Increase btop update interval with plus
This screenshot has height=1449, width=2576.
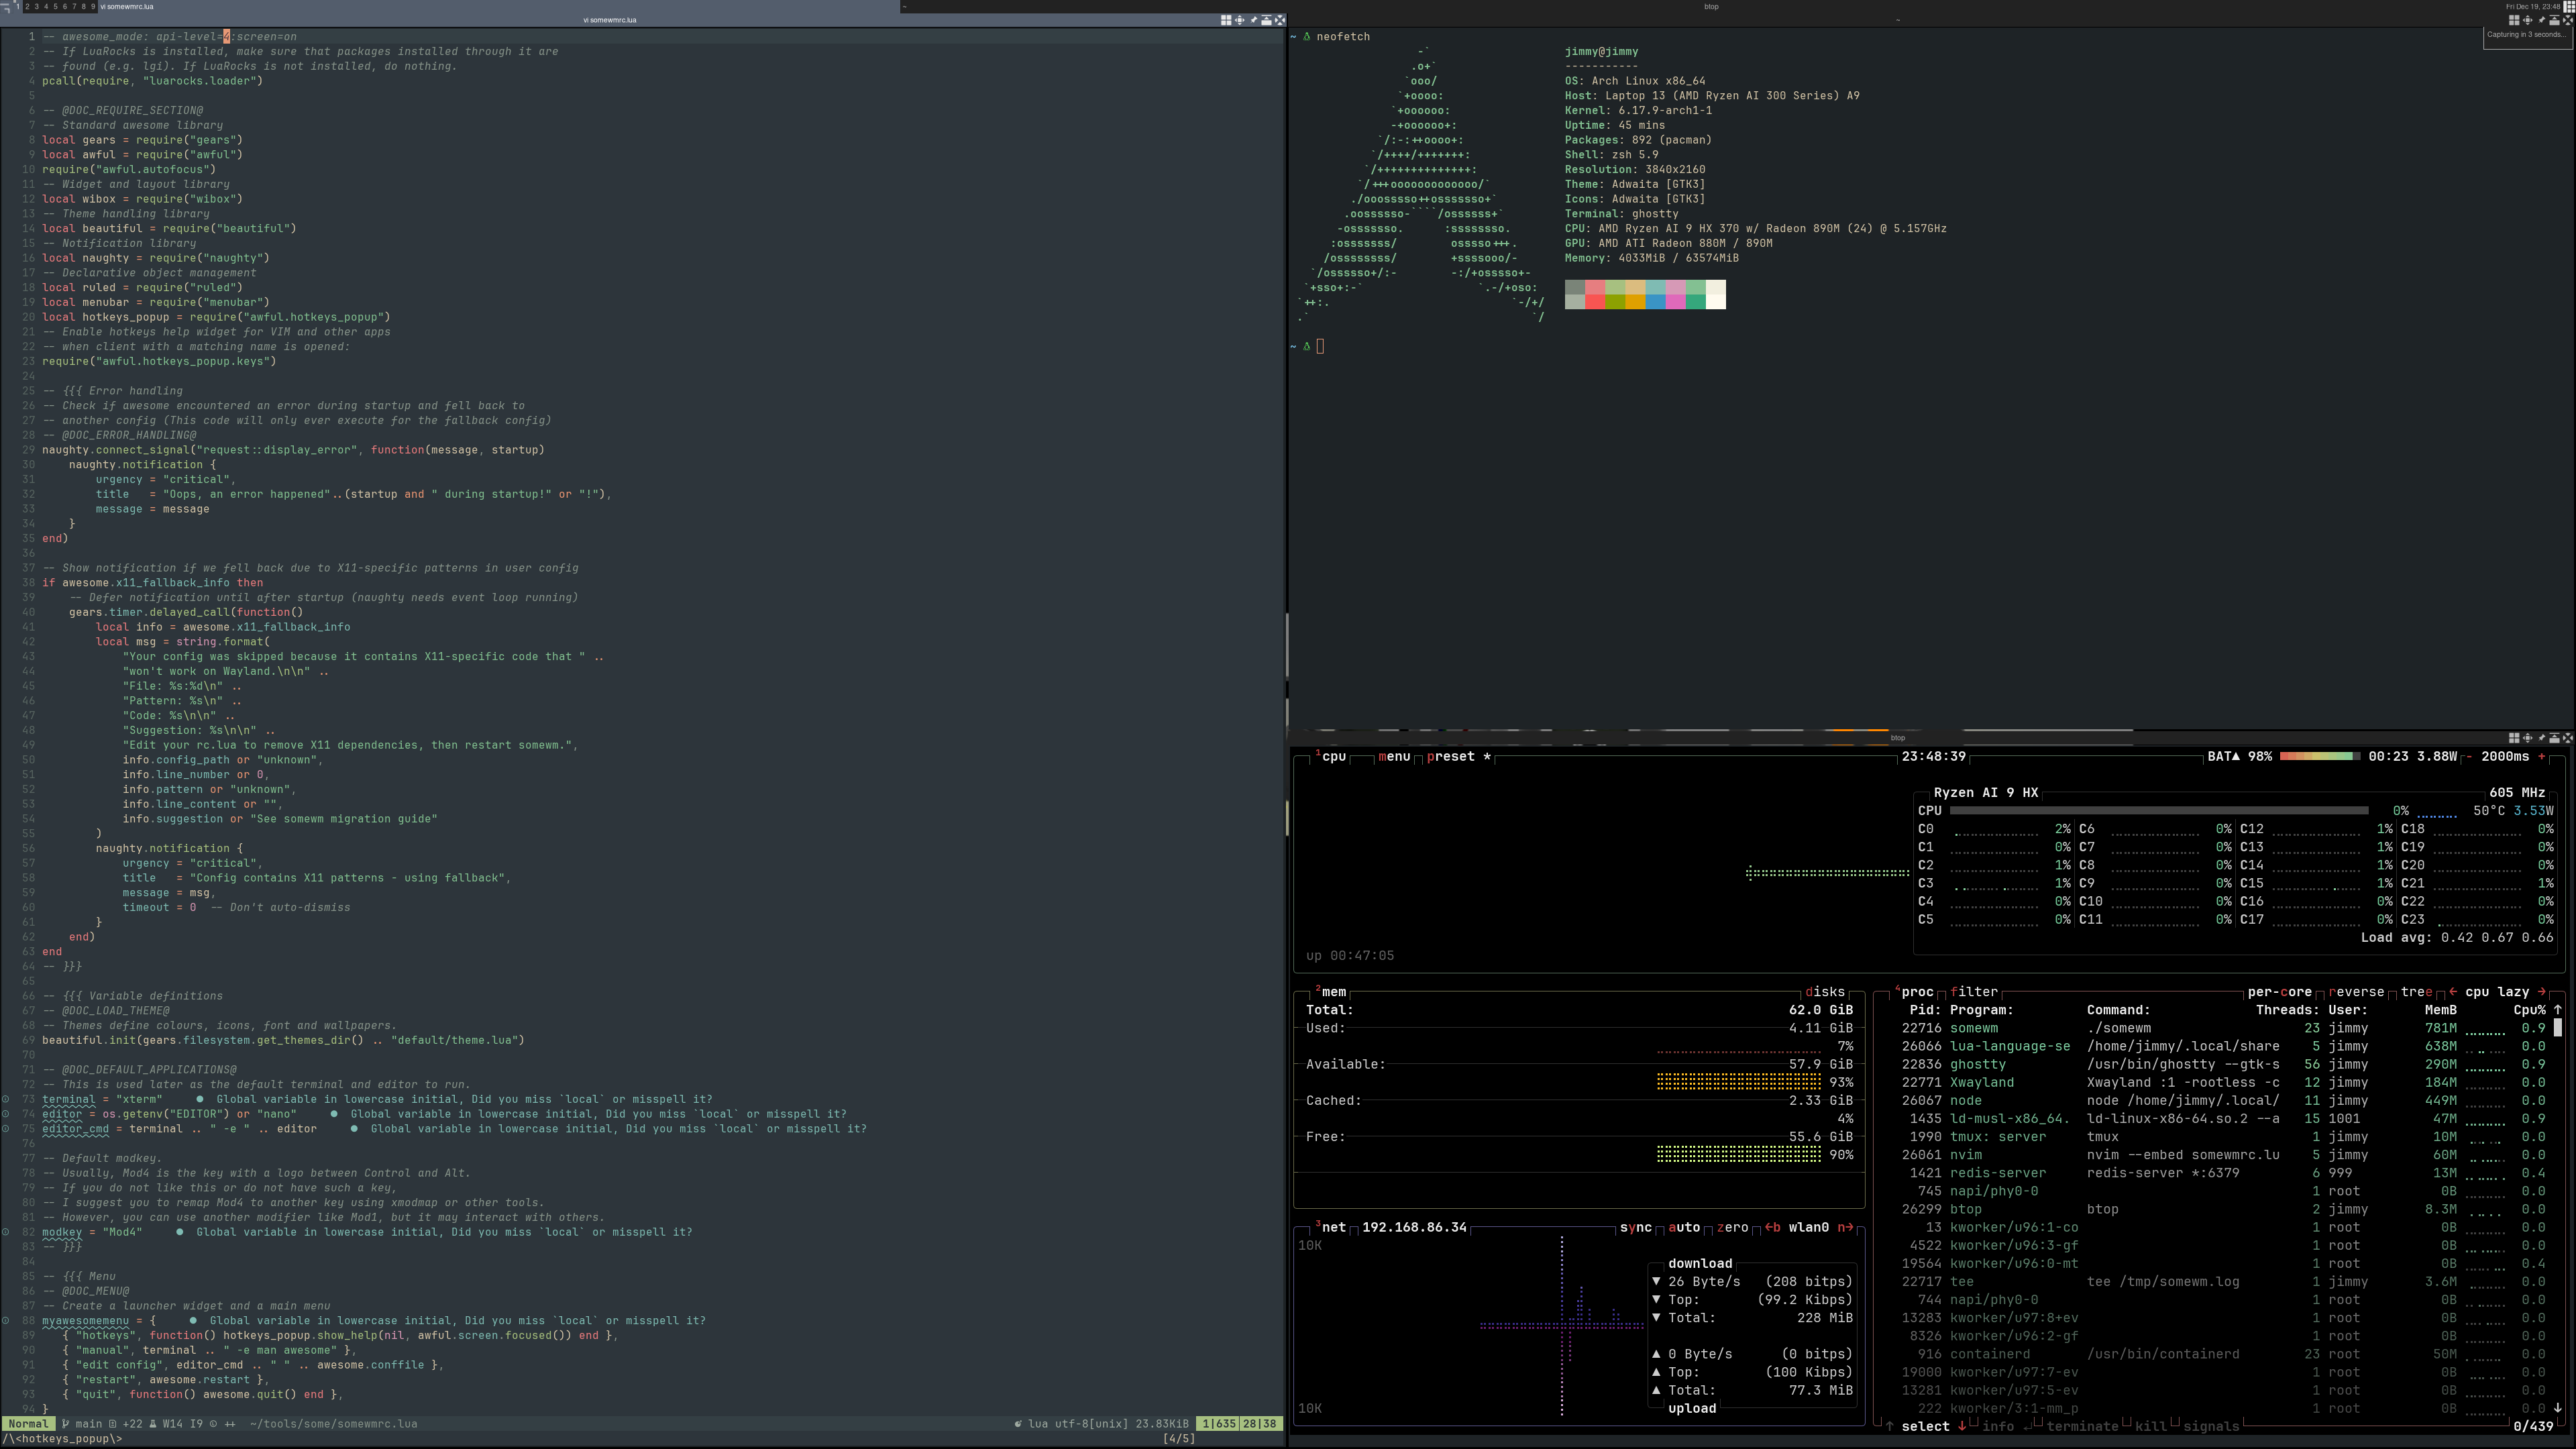click(x=2542, y=757)
